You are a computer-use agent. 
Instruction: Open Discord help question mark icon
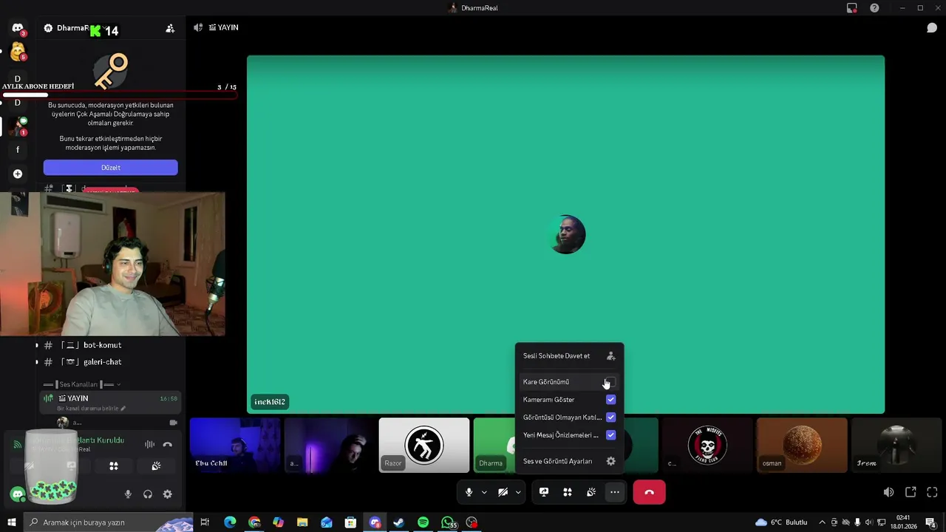click(874, 8)
